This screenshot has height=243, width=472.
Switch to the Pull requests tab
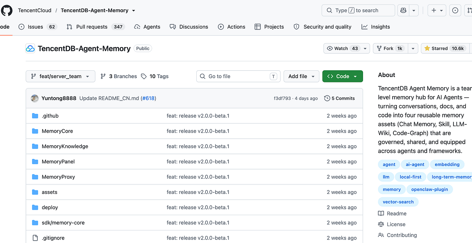click(x=95, y=27)
